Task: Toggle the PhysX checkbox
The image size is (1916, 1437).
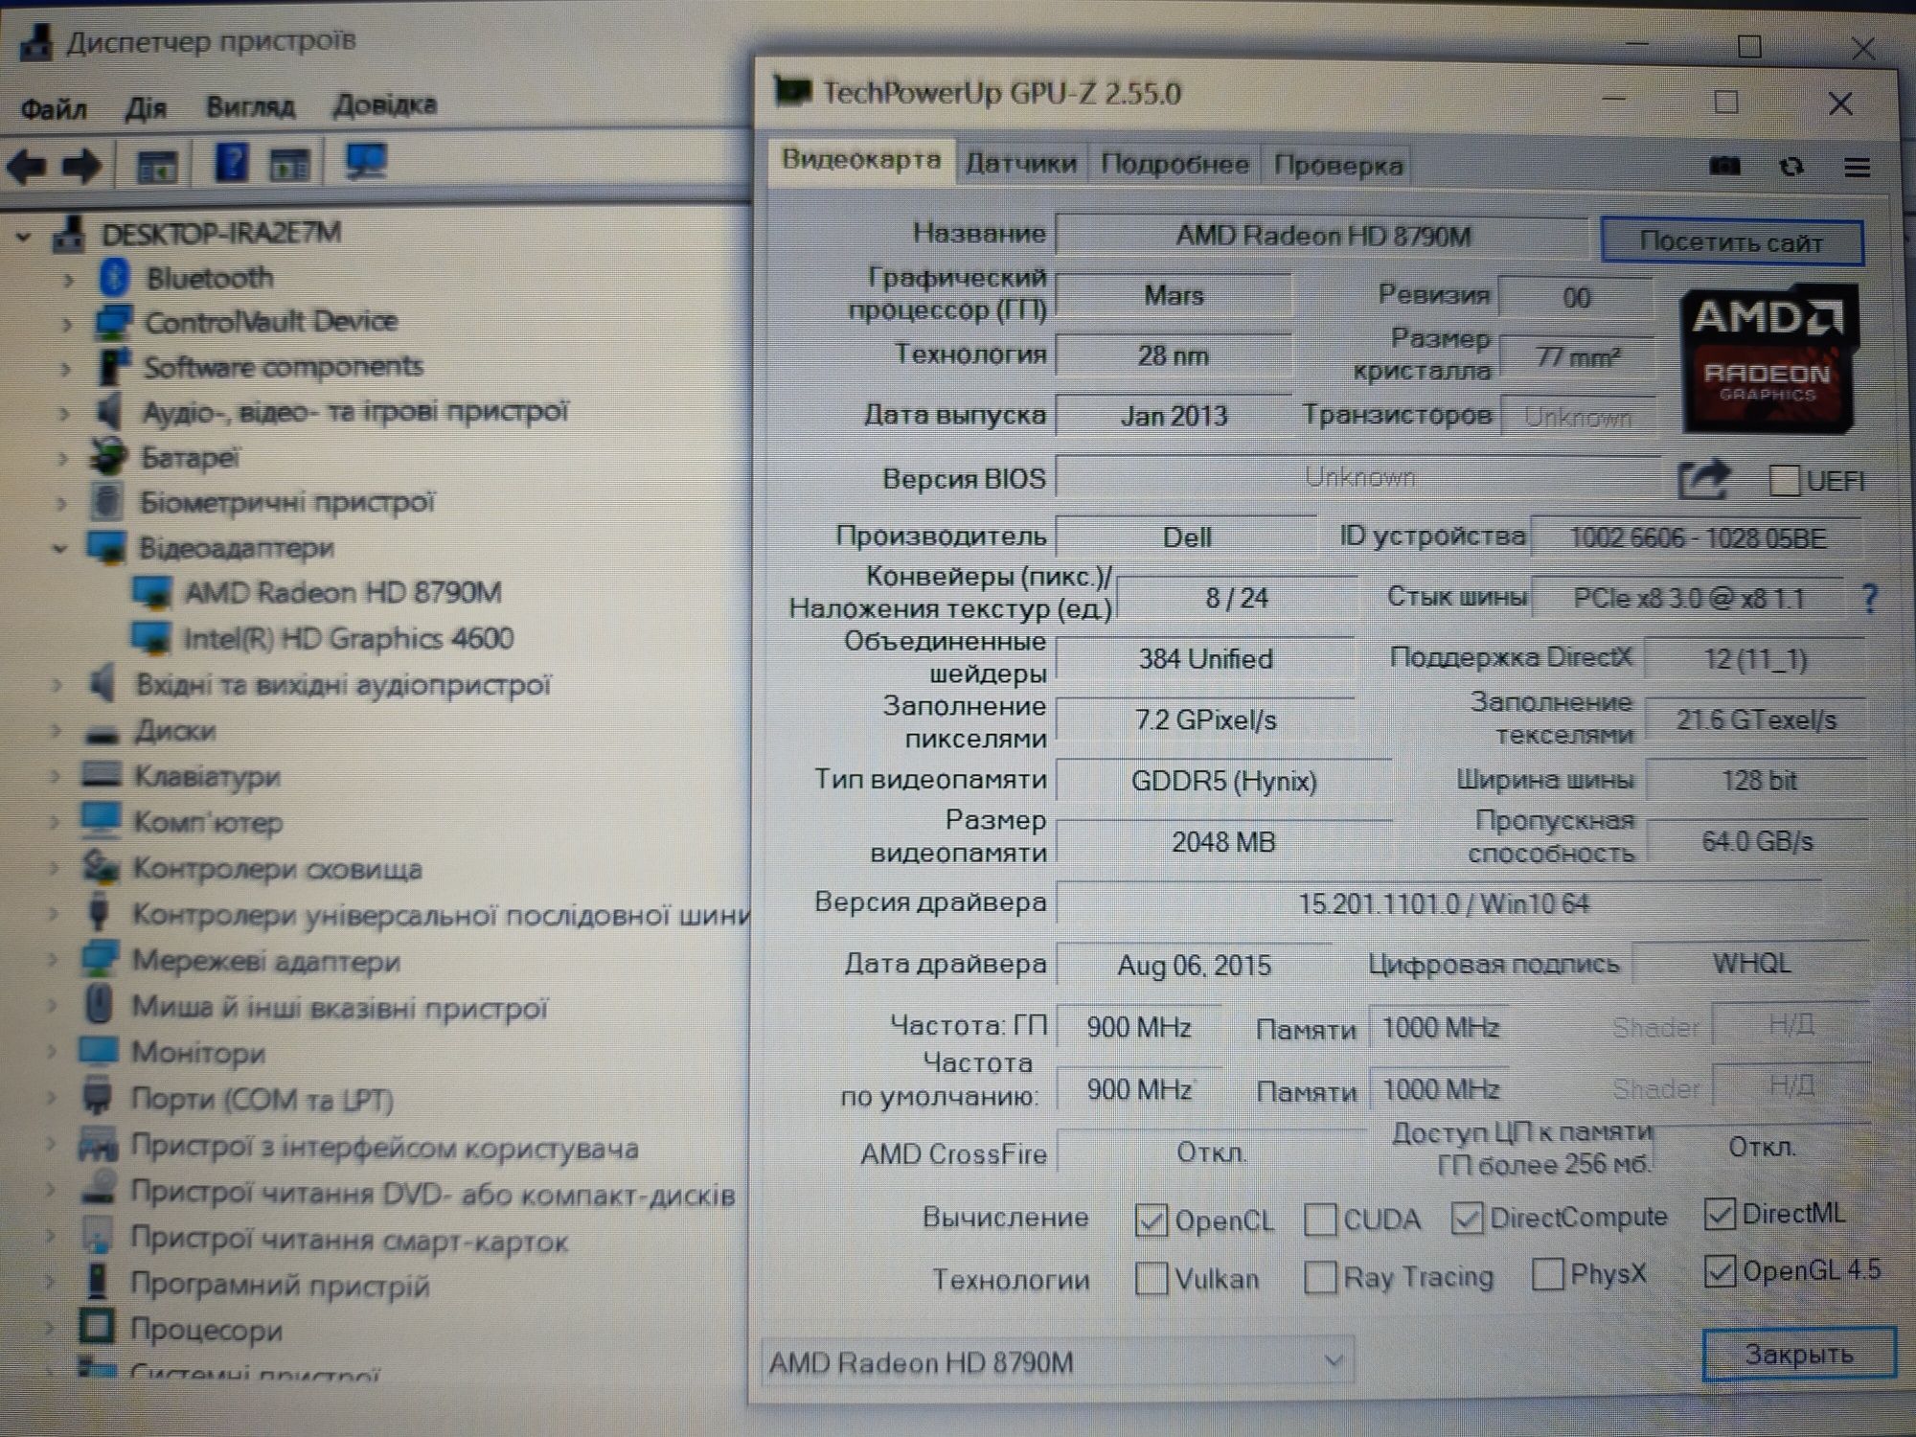Action: pyautogui.click(x=1547, y=1274)
